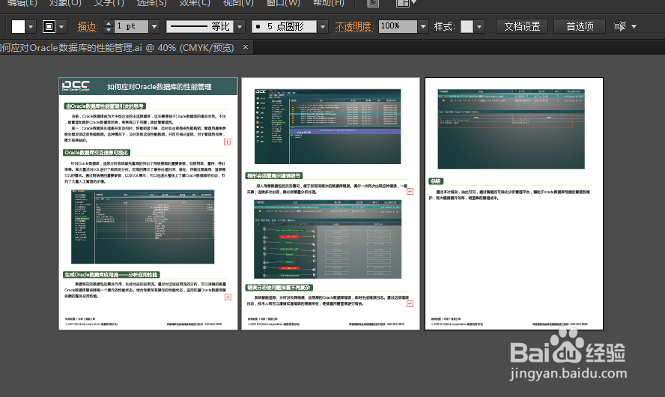Open the 不透明度 opacity panel link
The image size is (665, 397).
tap(354, 26)
